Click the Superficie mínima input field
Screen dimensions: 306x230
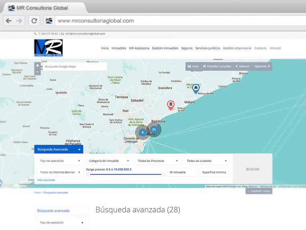tap(214, 172)
